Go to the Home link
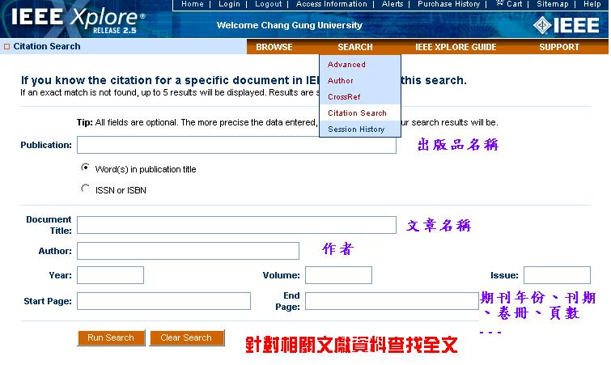The width and height of the screenshot is (611, 365). pyautogui.click(x=193, y=4)
